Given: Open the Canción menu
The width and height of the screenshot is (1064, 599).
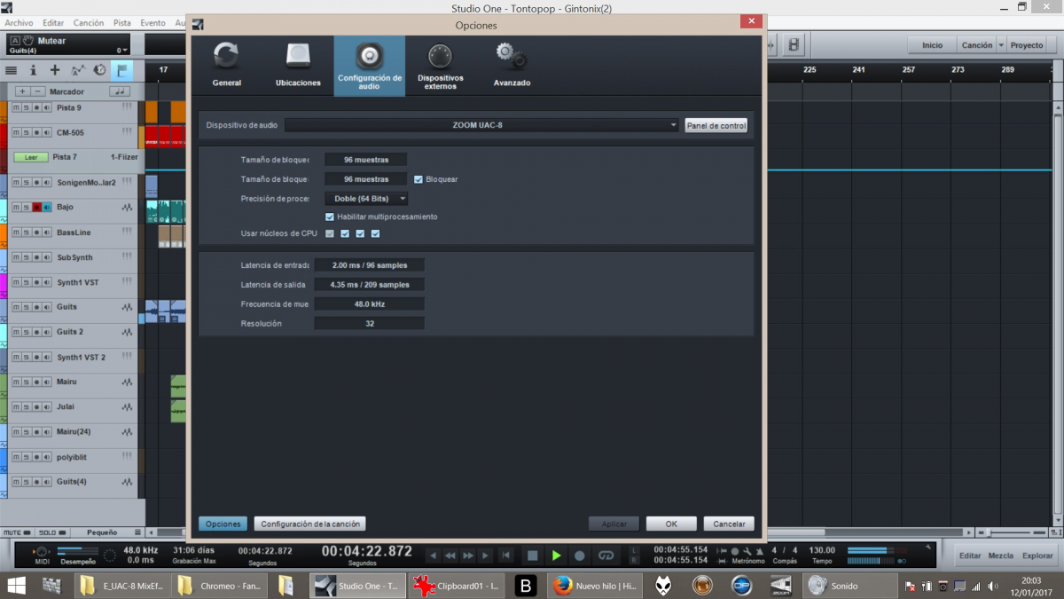Looking at the screenshot, I should point(89,23).
